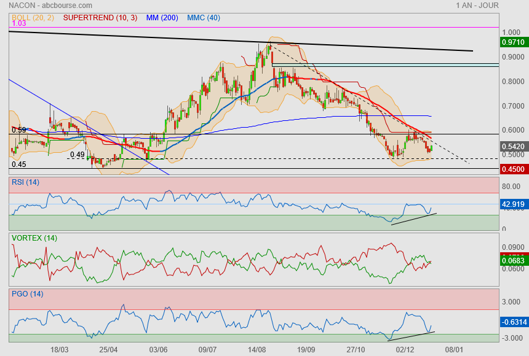Viewport: 529px width, 356px height.
Task: Click the Vortex value tag 0.0683
Action: [513, 261]
